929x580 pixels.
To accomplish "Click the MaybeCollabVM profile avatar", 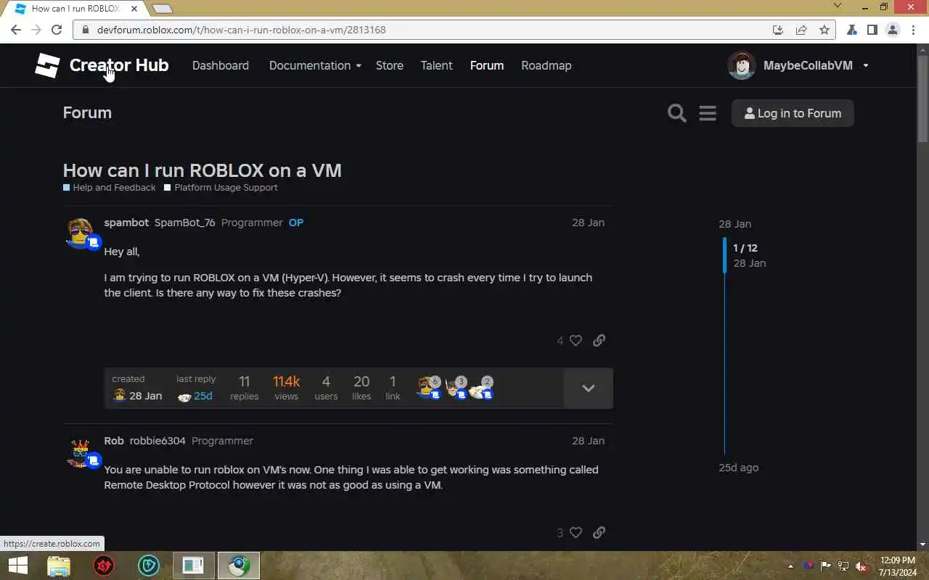I will [742, 65].
